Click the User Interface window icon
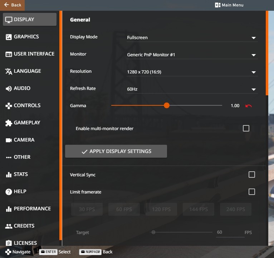This screenshot has height=258, width=274. click(x=9, y=54)
